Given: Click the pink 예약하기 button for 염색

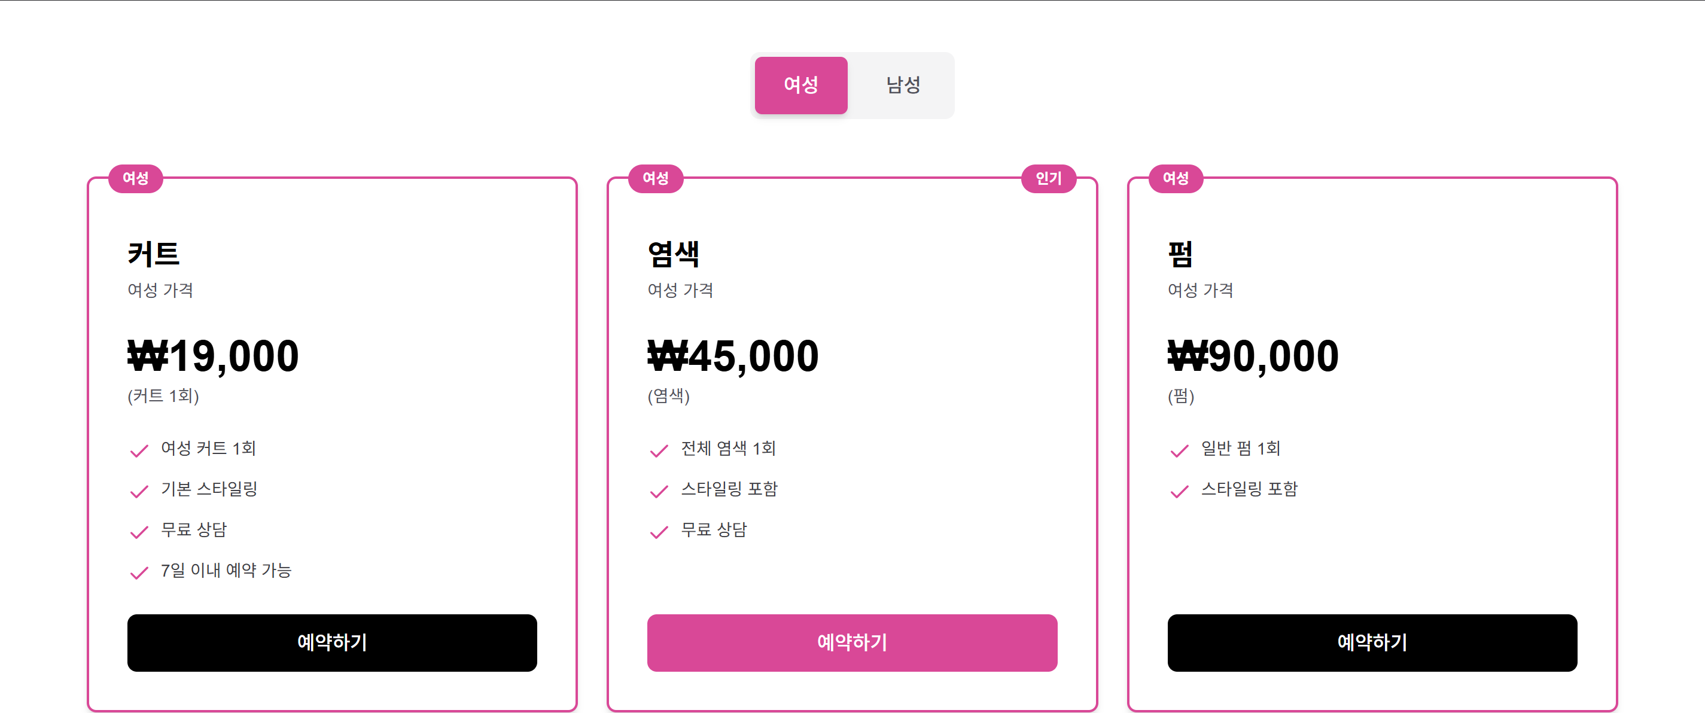Looking at the screenshot, I should click(852, 642).
